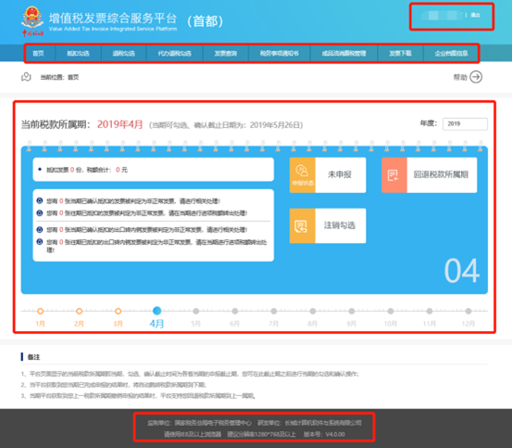Open the 年度 2019 year selector

click(x=465, y=124)
